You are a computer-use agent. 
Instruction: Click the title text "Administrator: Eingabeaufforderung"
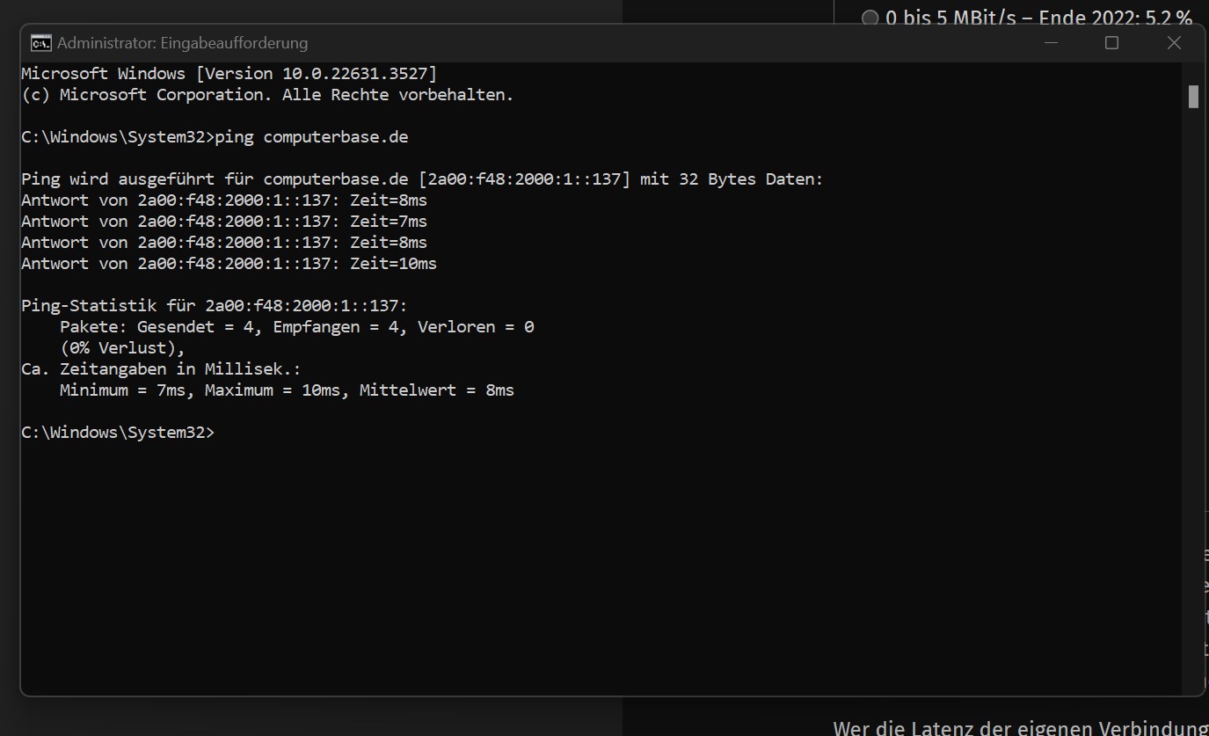coord(182,42)
